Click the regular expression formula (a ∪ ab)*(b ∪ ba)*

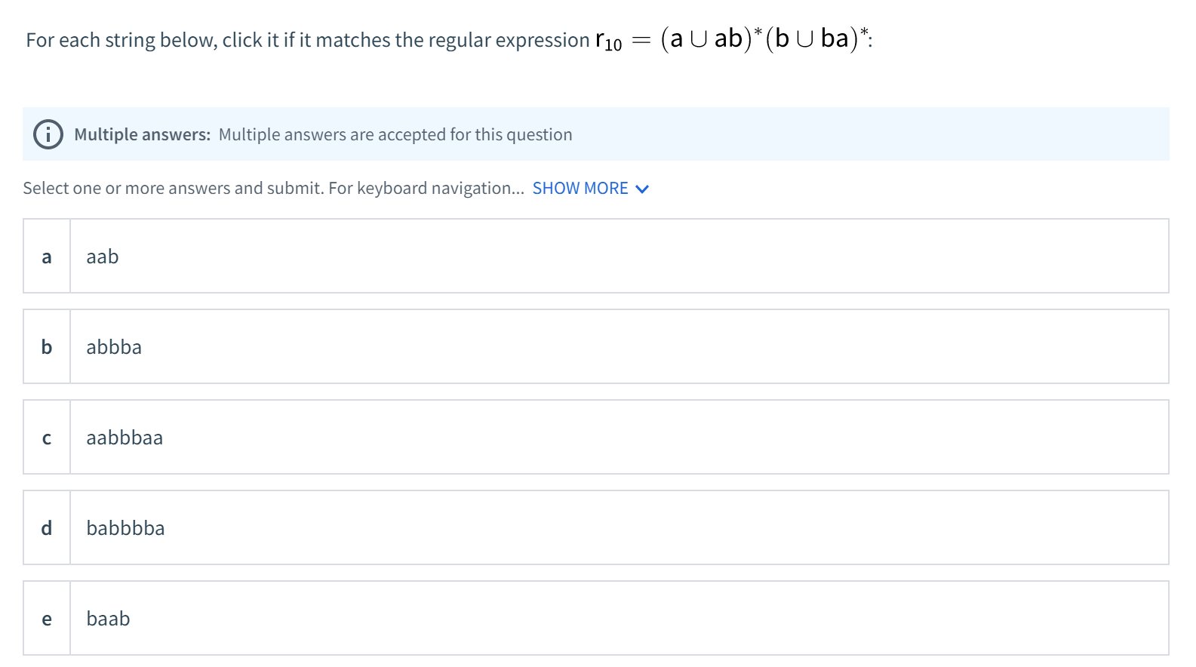tap(764, 38)
